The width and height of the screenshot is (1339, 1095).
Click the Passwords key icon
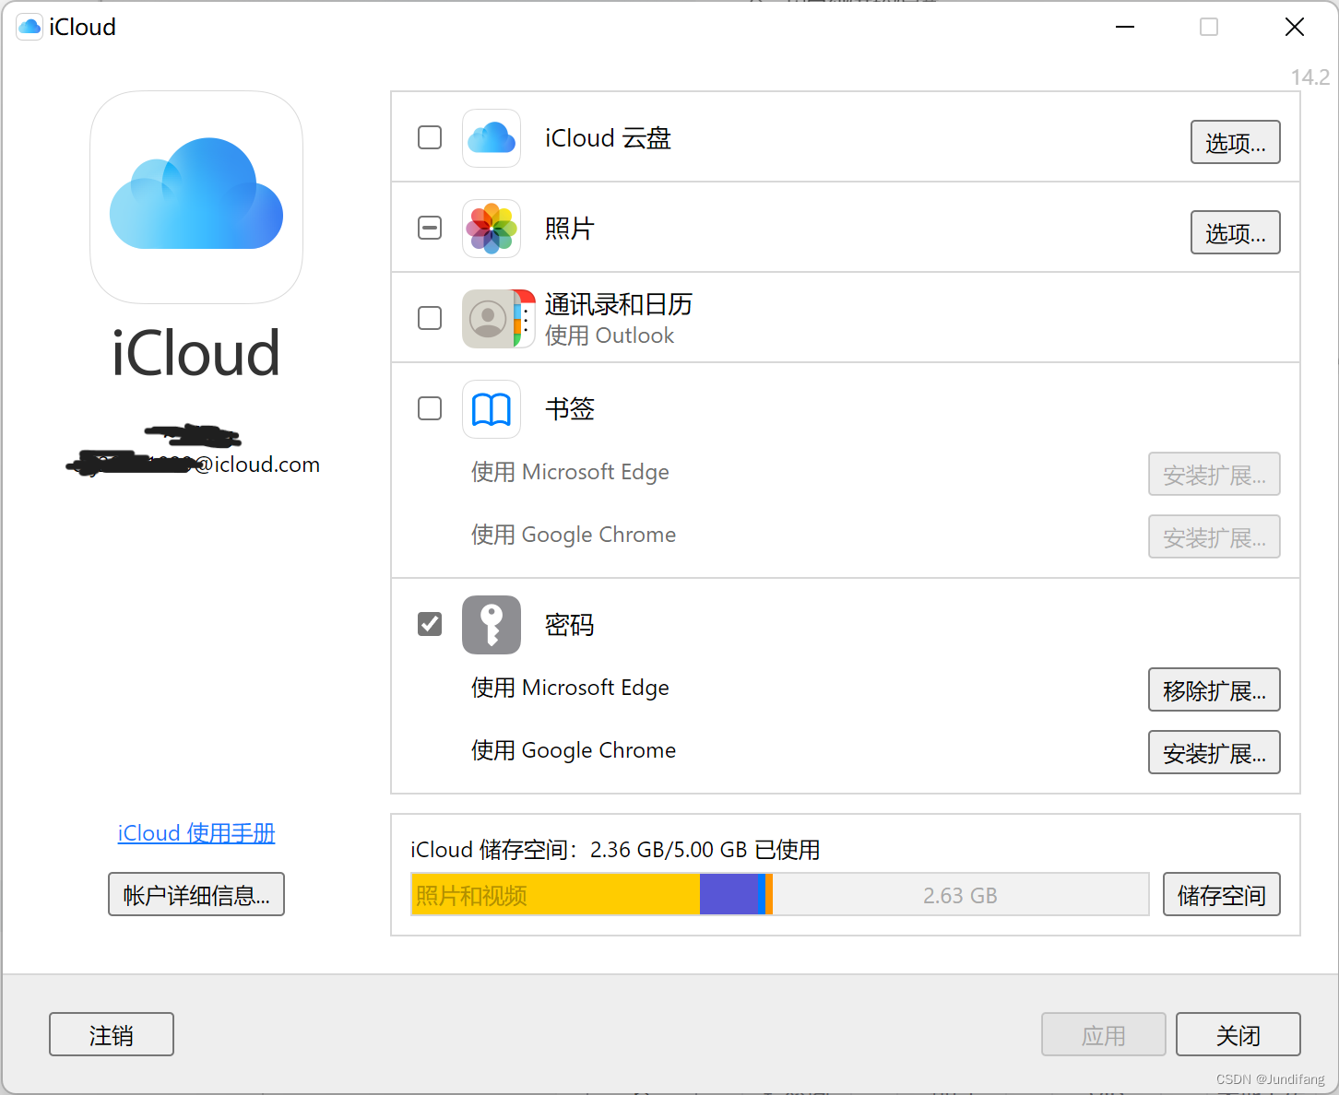492,625
